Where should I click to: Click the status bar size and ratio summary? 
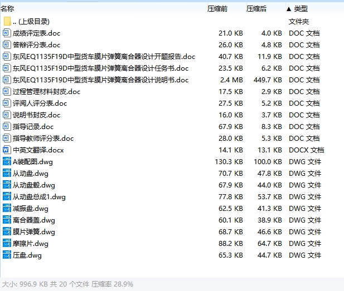pyautogui.click(x=67, y=284)
